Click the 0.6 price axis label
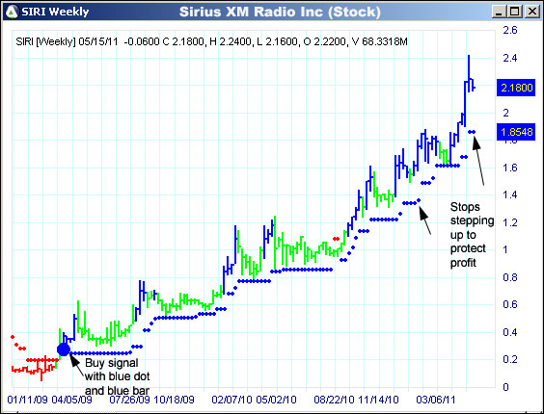 pos(510,304)
